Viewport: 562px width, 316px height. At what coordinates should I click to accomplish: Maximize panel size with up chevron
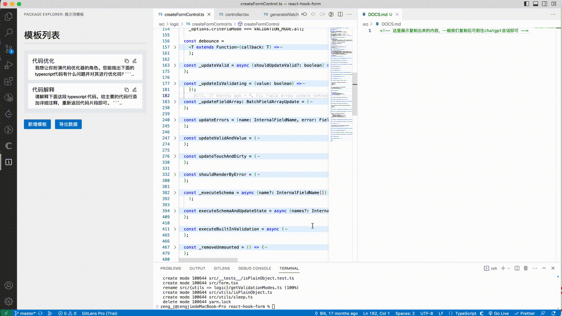(x=544, y=268)
